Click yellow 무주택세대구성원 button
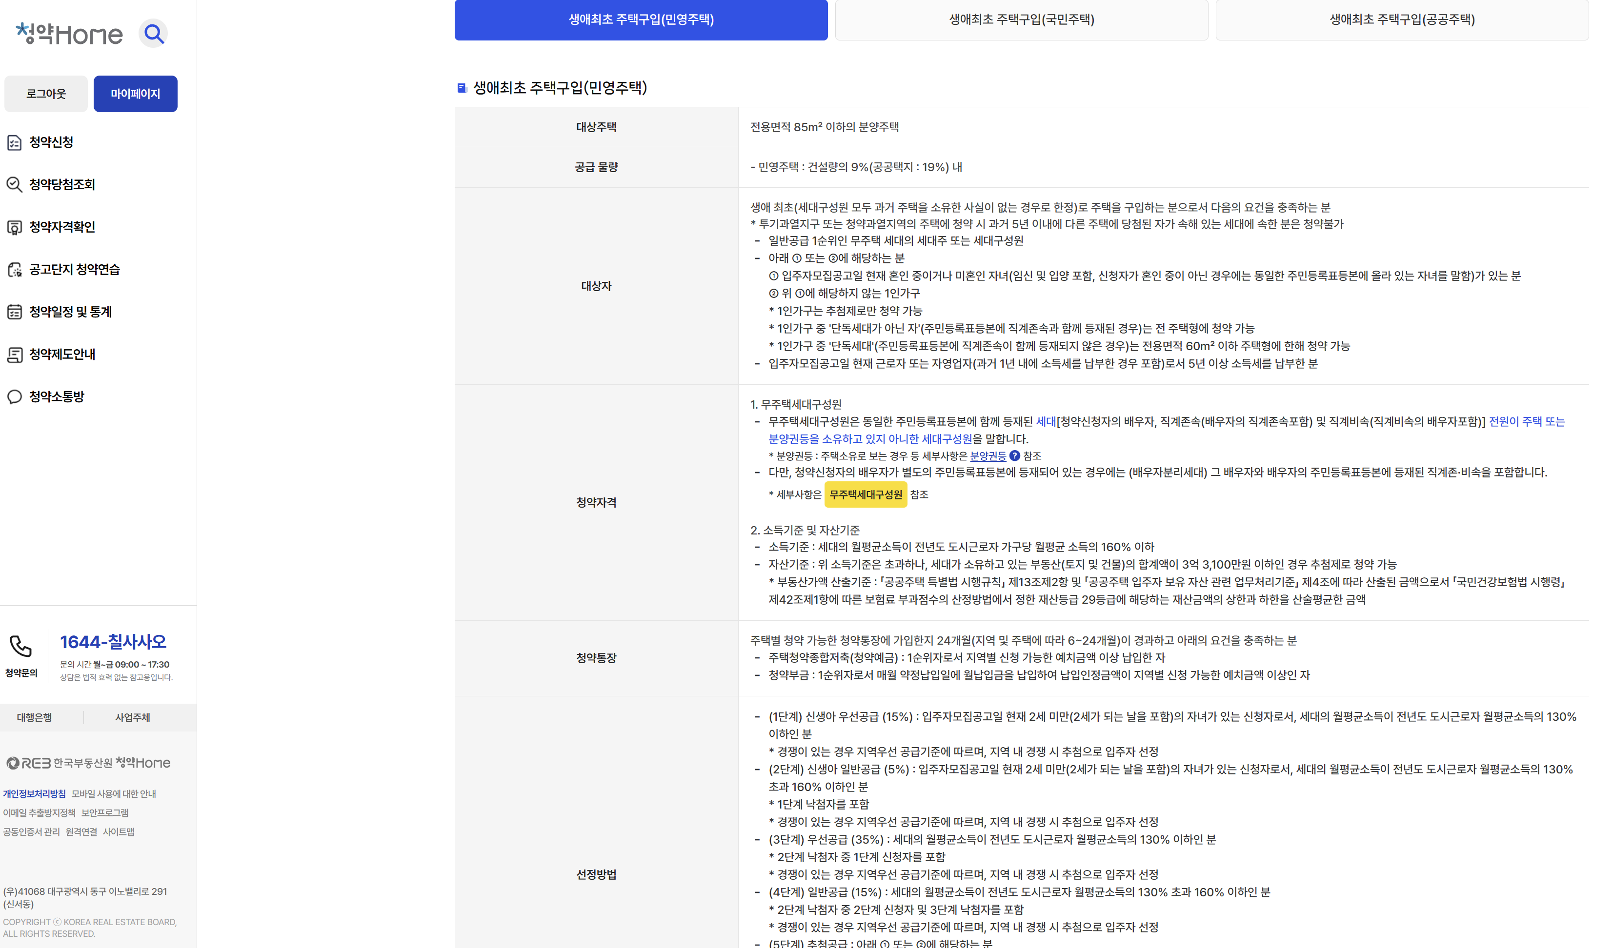Image resolution: width=1613 pixels, height=948 pixels. tap(866, 494)
